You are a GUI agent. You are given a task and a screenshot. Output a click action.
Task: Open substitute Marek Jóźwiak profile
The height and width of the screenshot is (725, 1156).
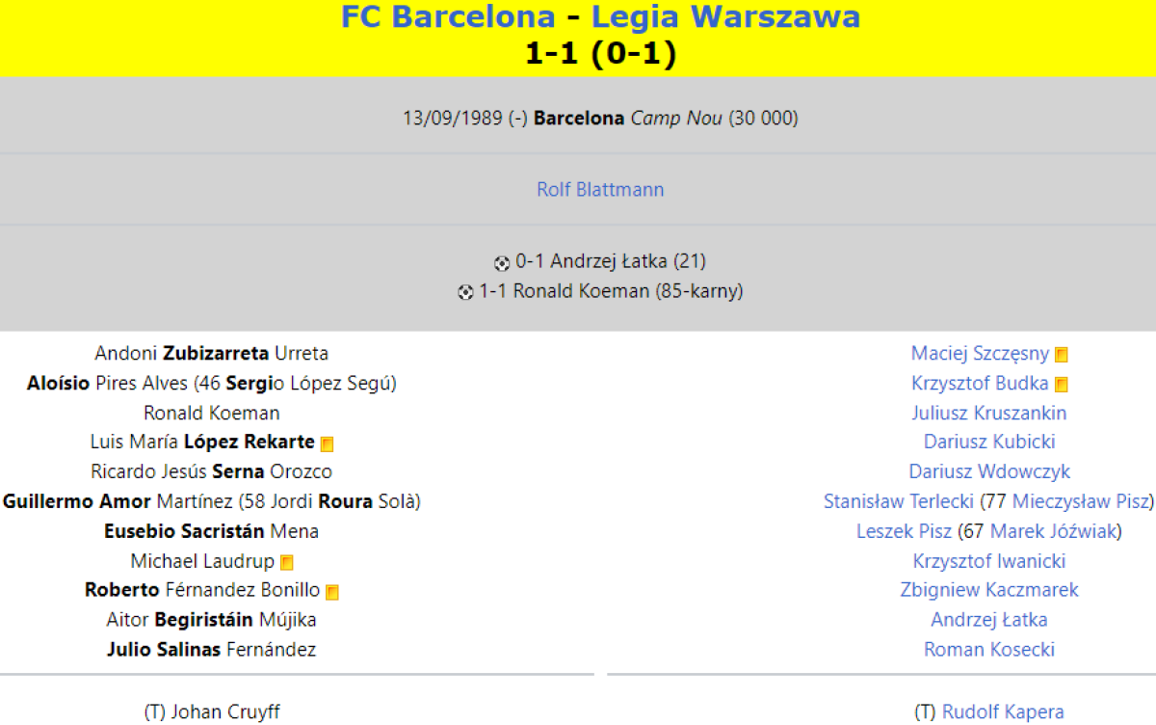[1054, 531]
